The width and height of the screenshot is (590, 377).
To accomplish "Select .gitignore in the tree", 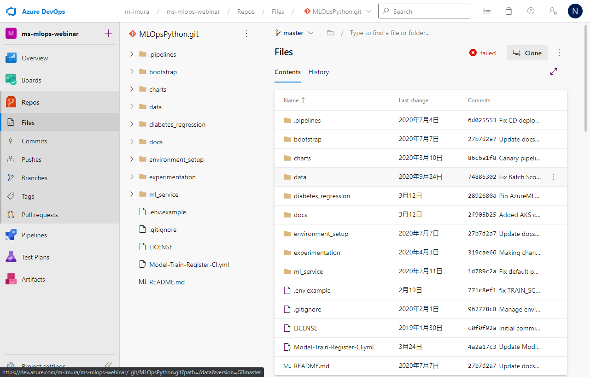I will click(163, 230).
